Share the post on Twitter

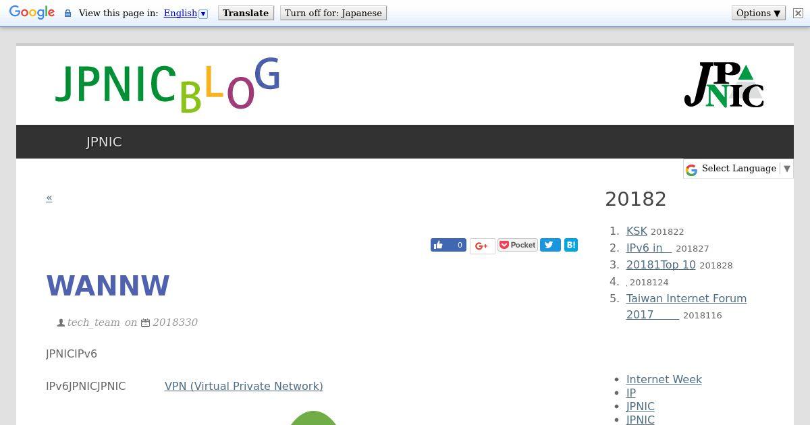pos(550,245)
